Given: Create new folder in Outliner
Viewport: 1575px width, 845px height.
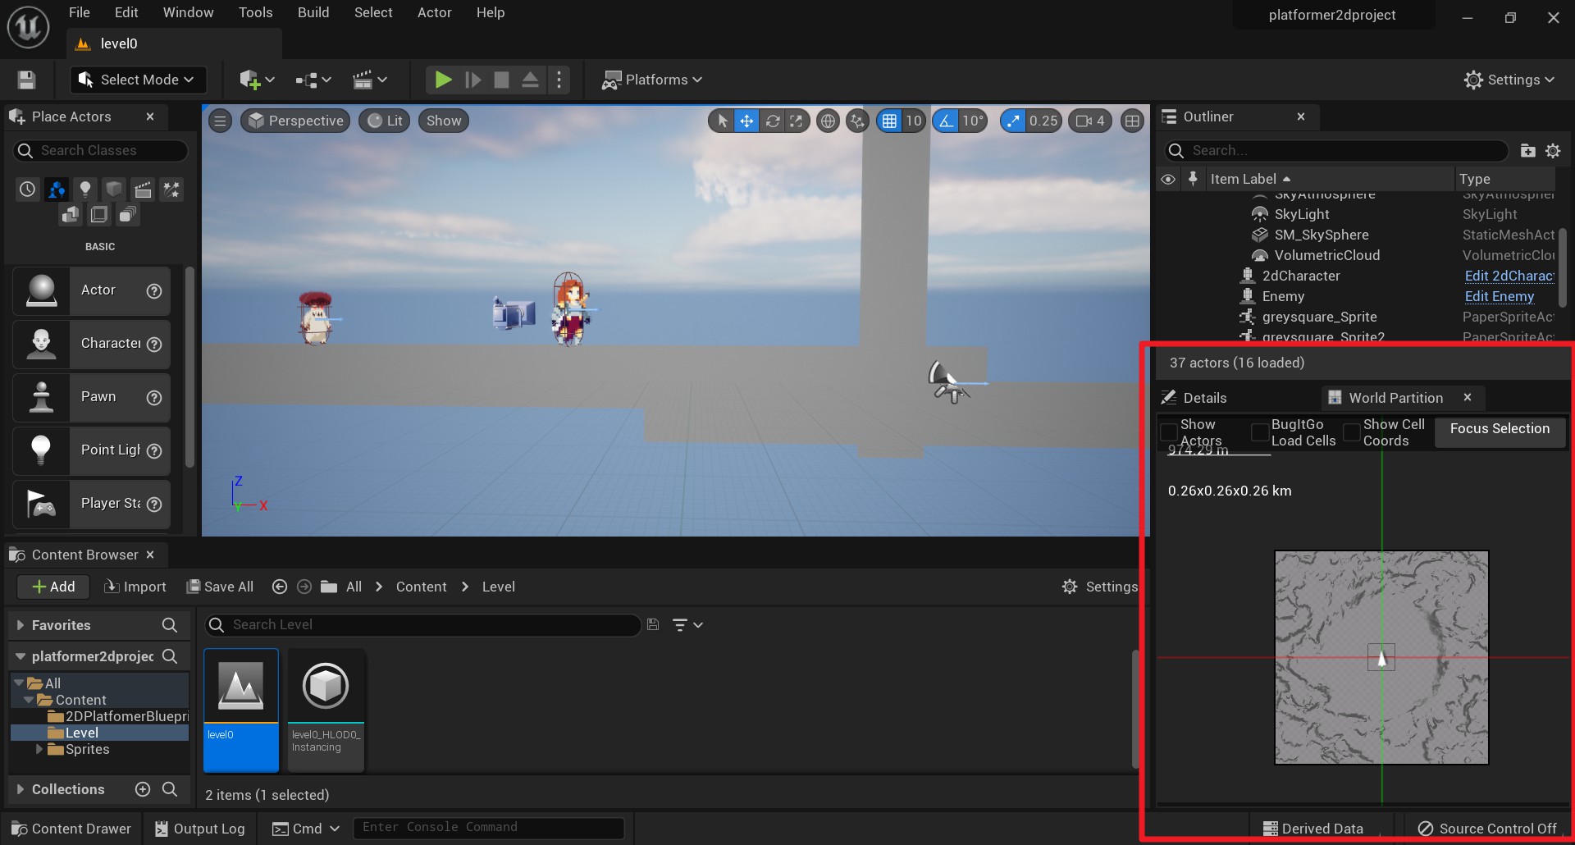Looking at the screenshot, I should 1527,151.
